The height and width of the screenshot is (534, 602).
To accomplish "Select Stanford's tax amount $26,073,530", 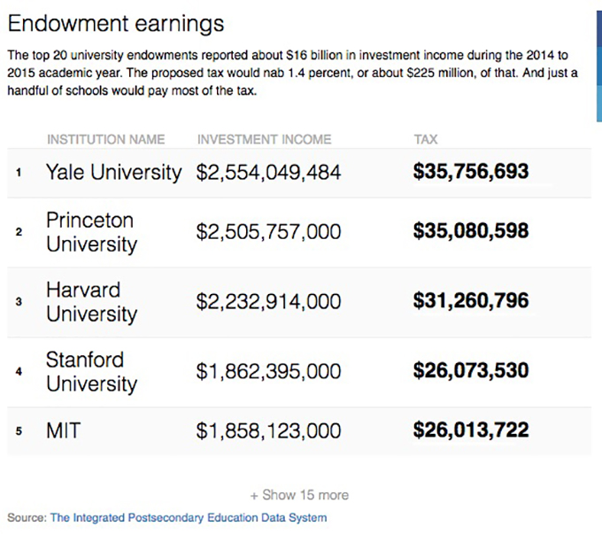I will [x=471, y=371].
